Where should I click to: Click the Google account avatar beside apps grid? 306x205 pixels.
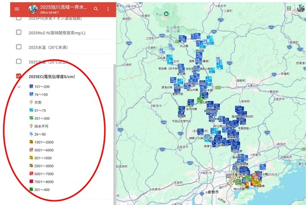301,8
